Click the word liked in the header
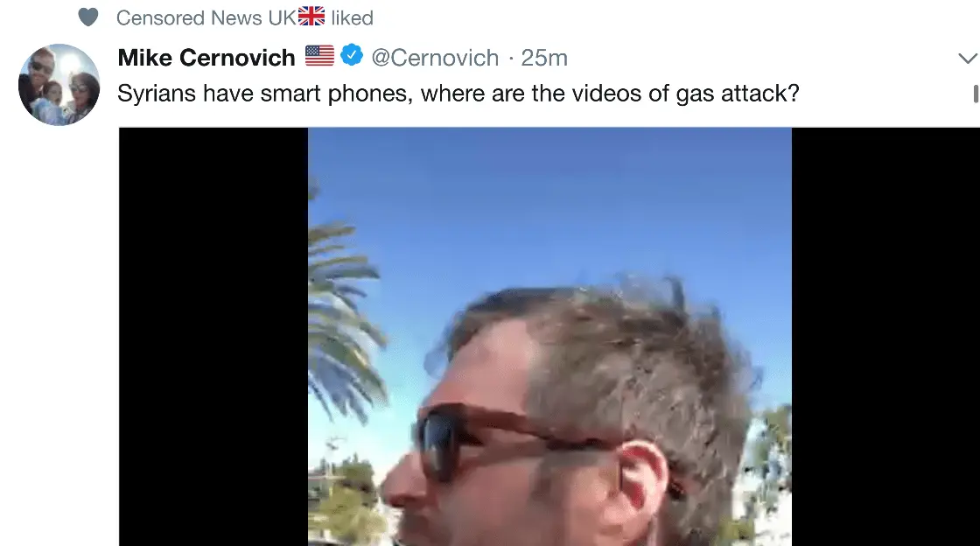Image resolution: width=980 pixels, height=546 pixels. coord(352,18)
